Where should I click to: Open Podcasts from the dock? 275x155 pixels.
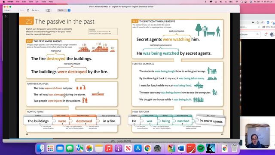click(x=119, y=149)
